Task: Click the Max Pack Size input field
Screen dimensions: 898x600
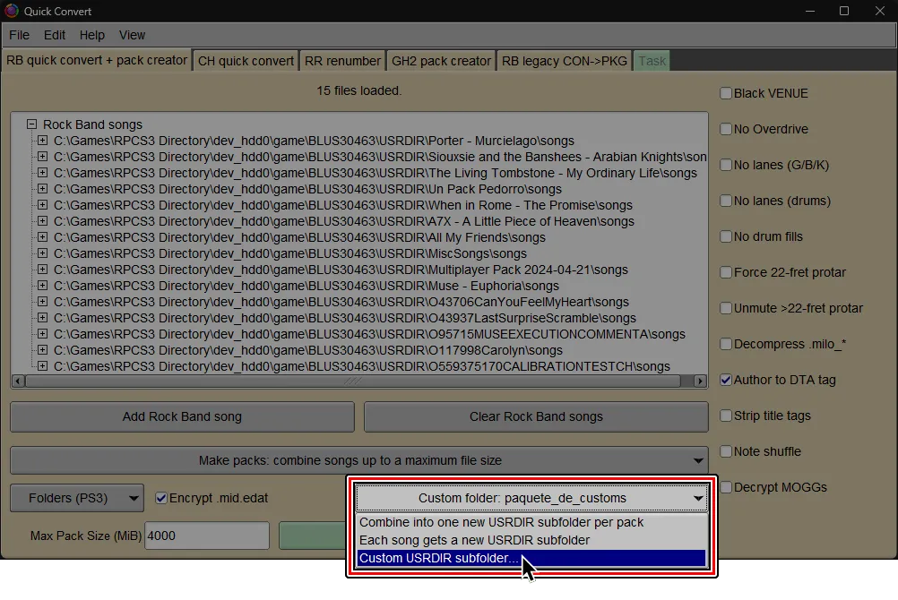Action: 207,535
